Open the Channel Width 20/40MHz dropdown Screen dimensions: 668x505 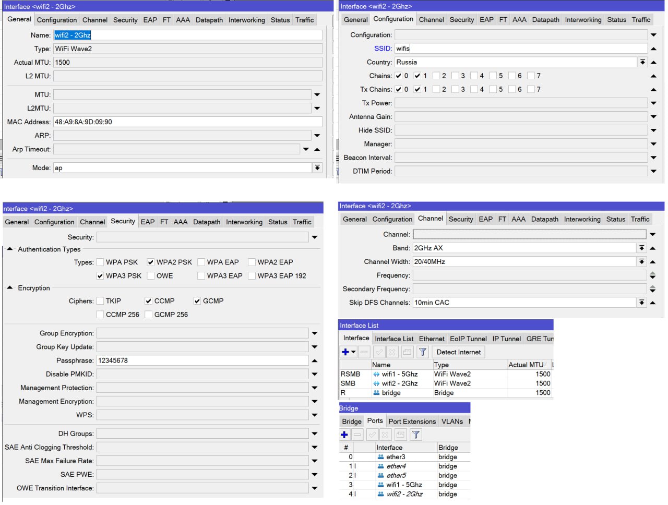click(x=642, y=261)
